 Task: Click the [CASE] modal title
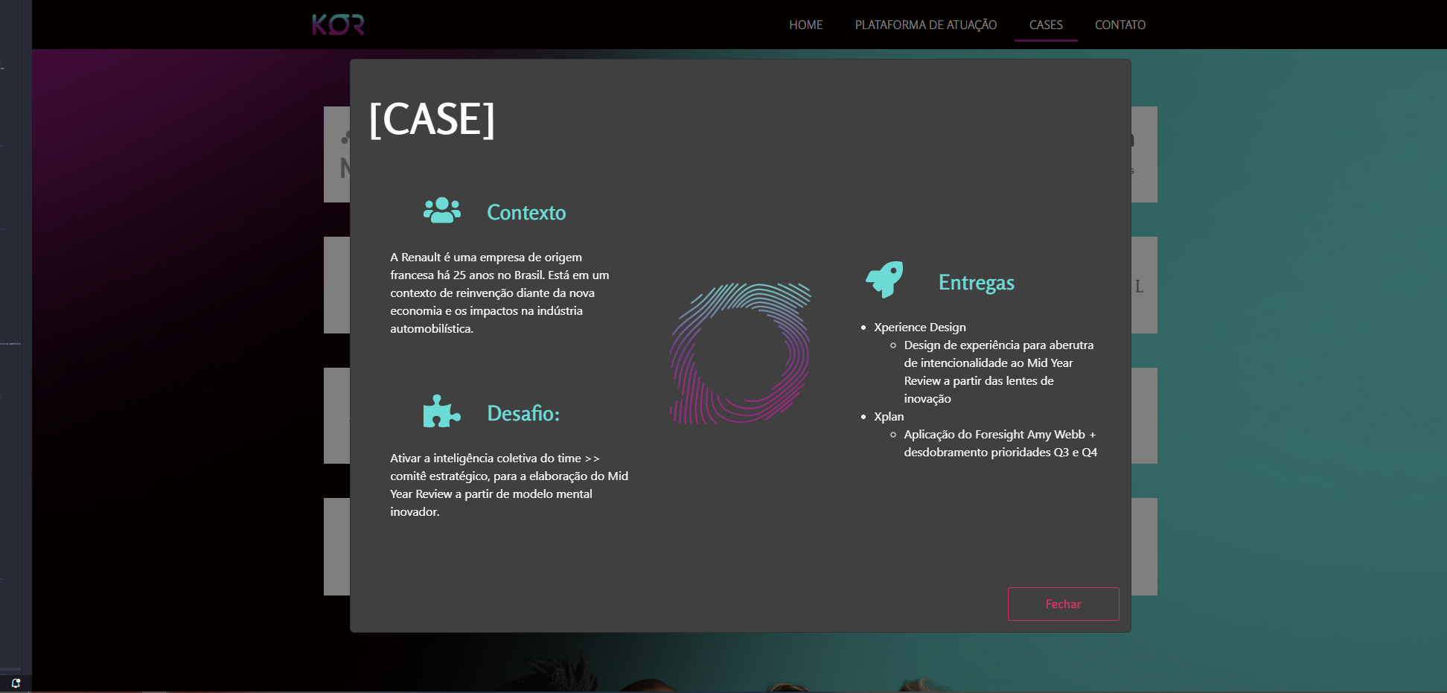click(x=432, y=120)
